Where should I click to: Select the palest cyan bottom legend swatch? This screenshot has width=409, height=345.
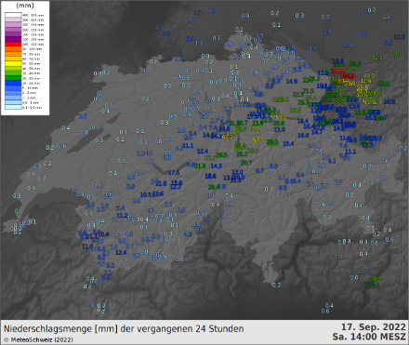pos(13,108)
